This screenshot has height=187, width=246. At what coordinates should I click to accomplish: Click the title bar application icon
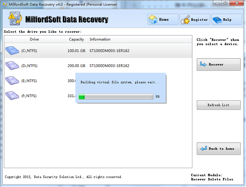(x=5, y=4)
